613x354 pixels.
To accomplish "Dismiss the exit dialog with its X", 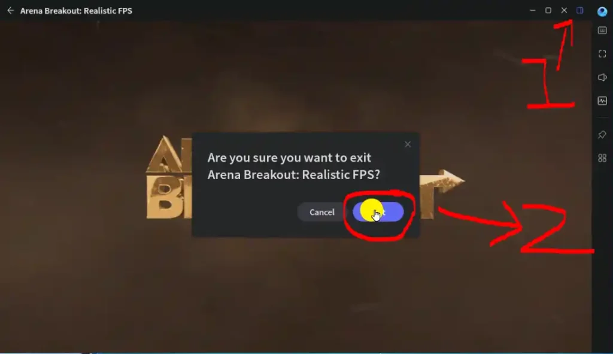I will 408,144.
